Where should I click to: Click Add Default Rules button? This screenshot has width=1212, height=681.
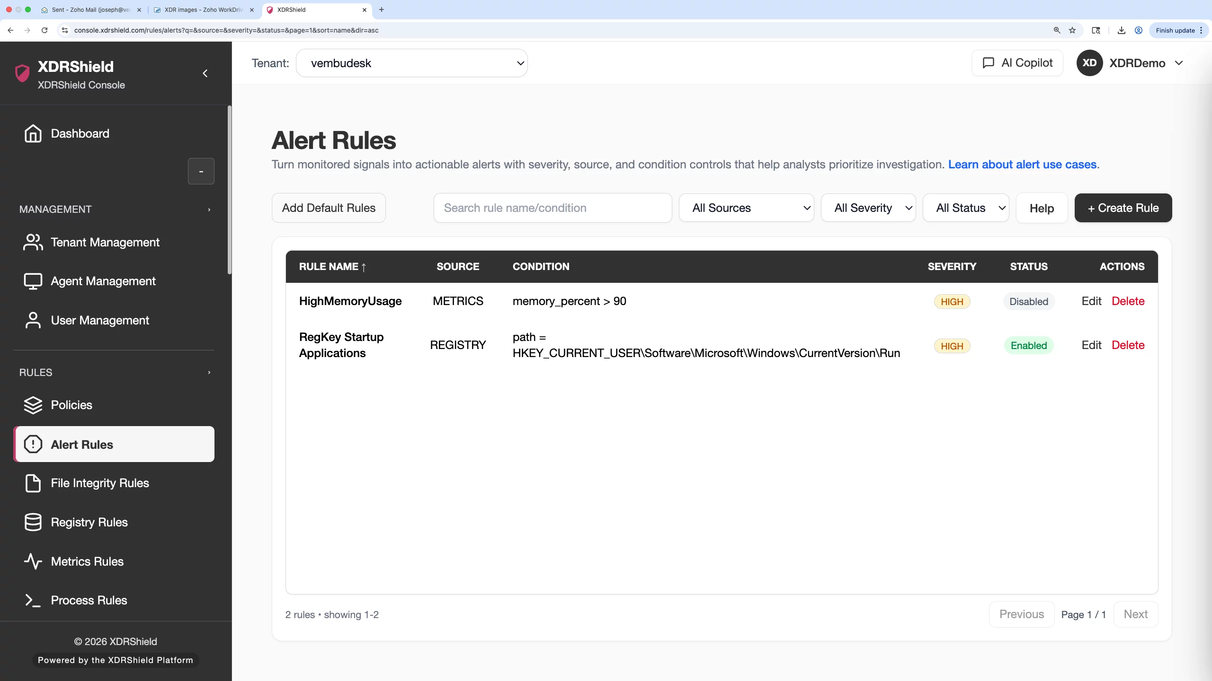(x=329, y=208)
